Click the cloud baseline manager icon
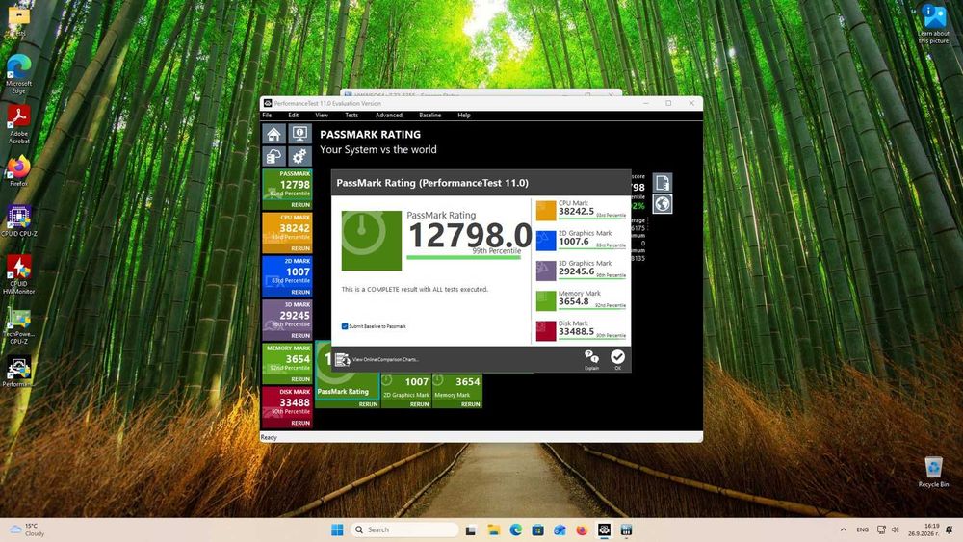 [x=273, y=156]
